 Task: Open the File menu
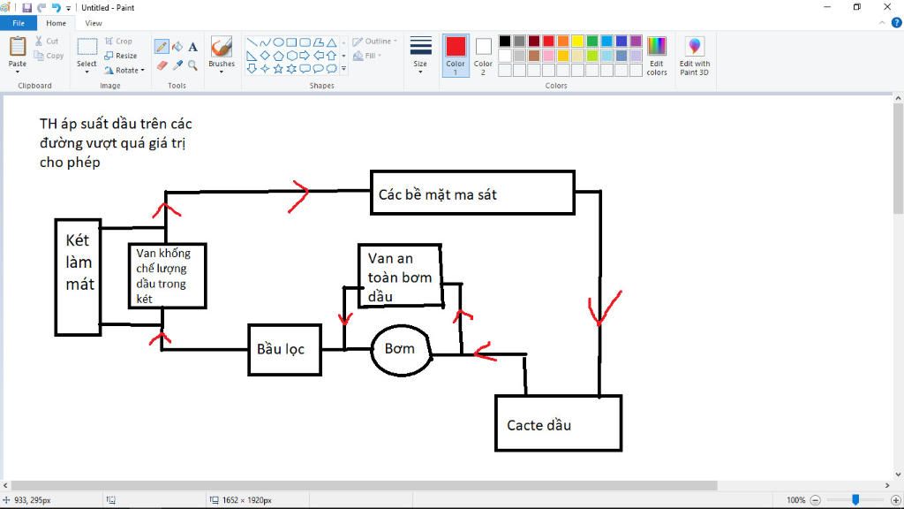(19, 23)
